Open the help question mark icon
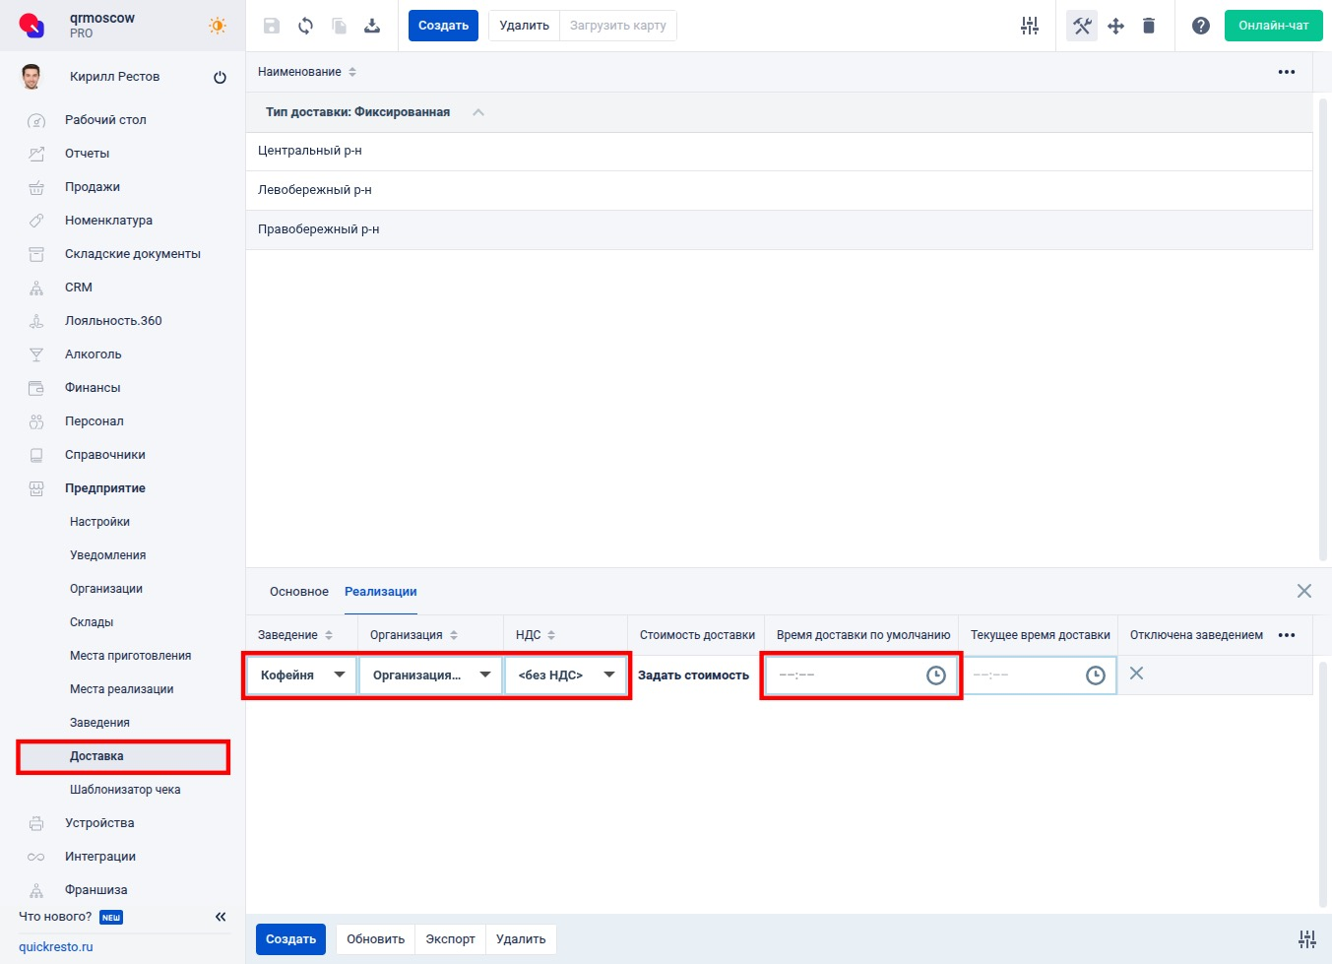Image resolution: width=1332 pixels, height=964 pixels. click(1200, 26)
